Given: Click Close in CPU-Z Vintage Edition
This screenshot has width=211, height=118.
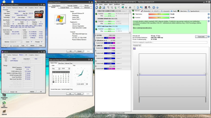Looking at the screenshot, I should click(x=41, y=45).
